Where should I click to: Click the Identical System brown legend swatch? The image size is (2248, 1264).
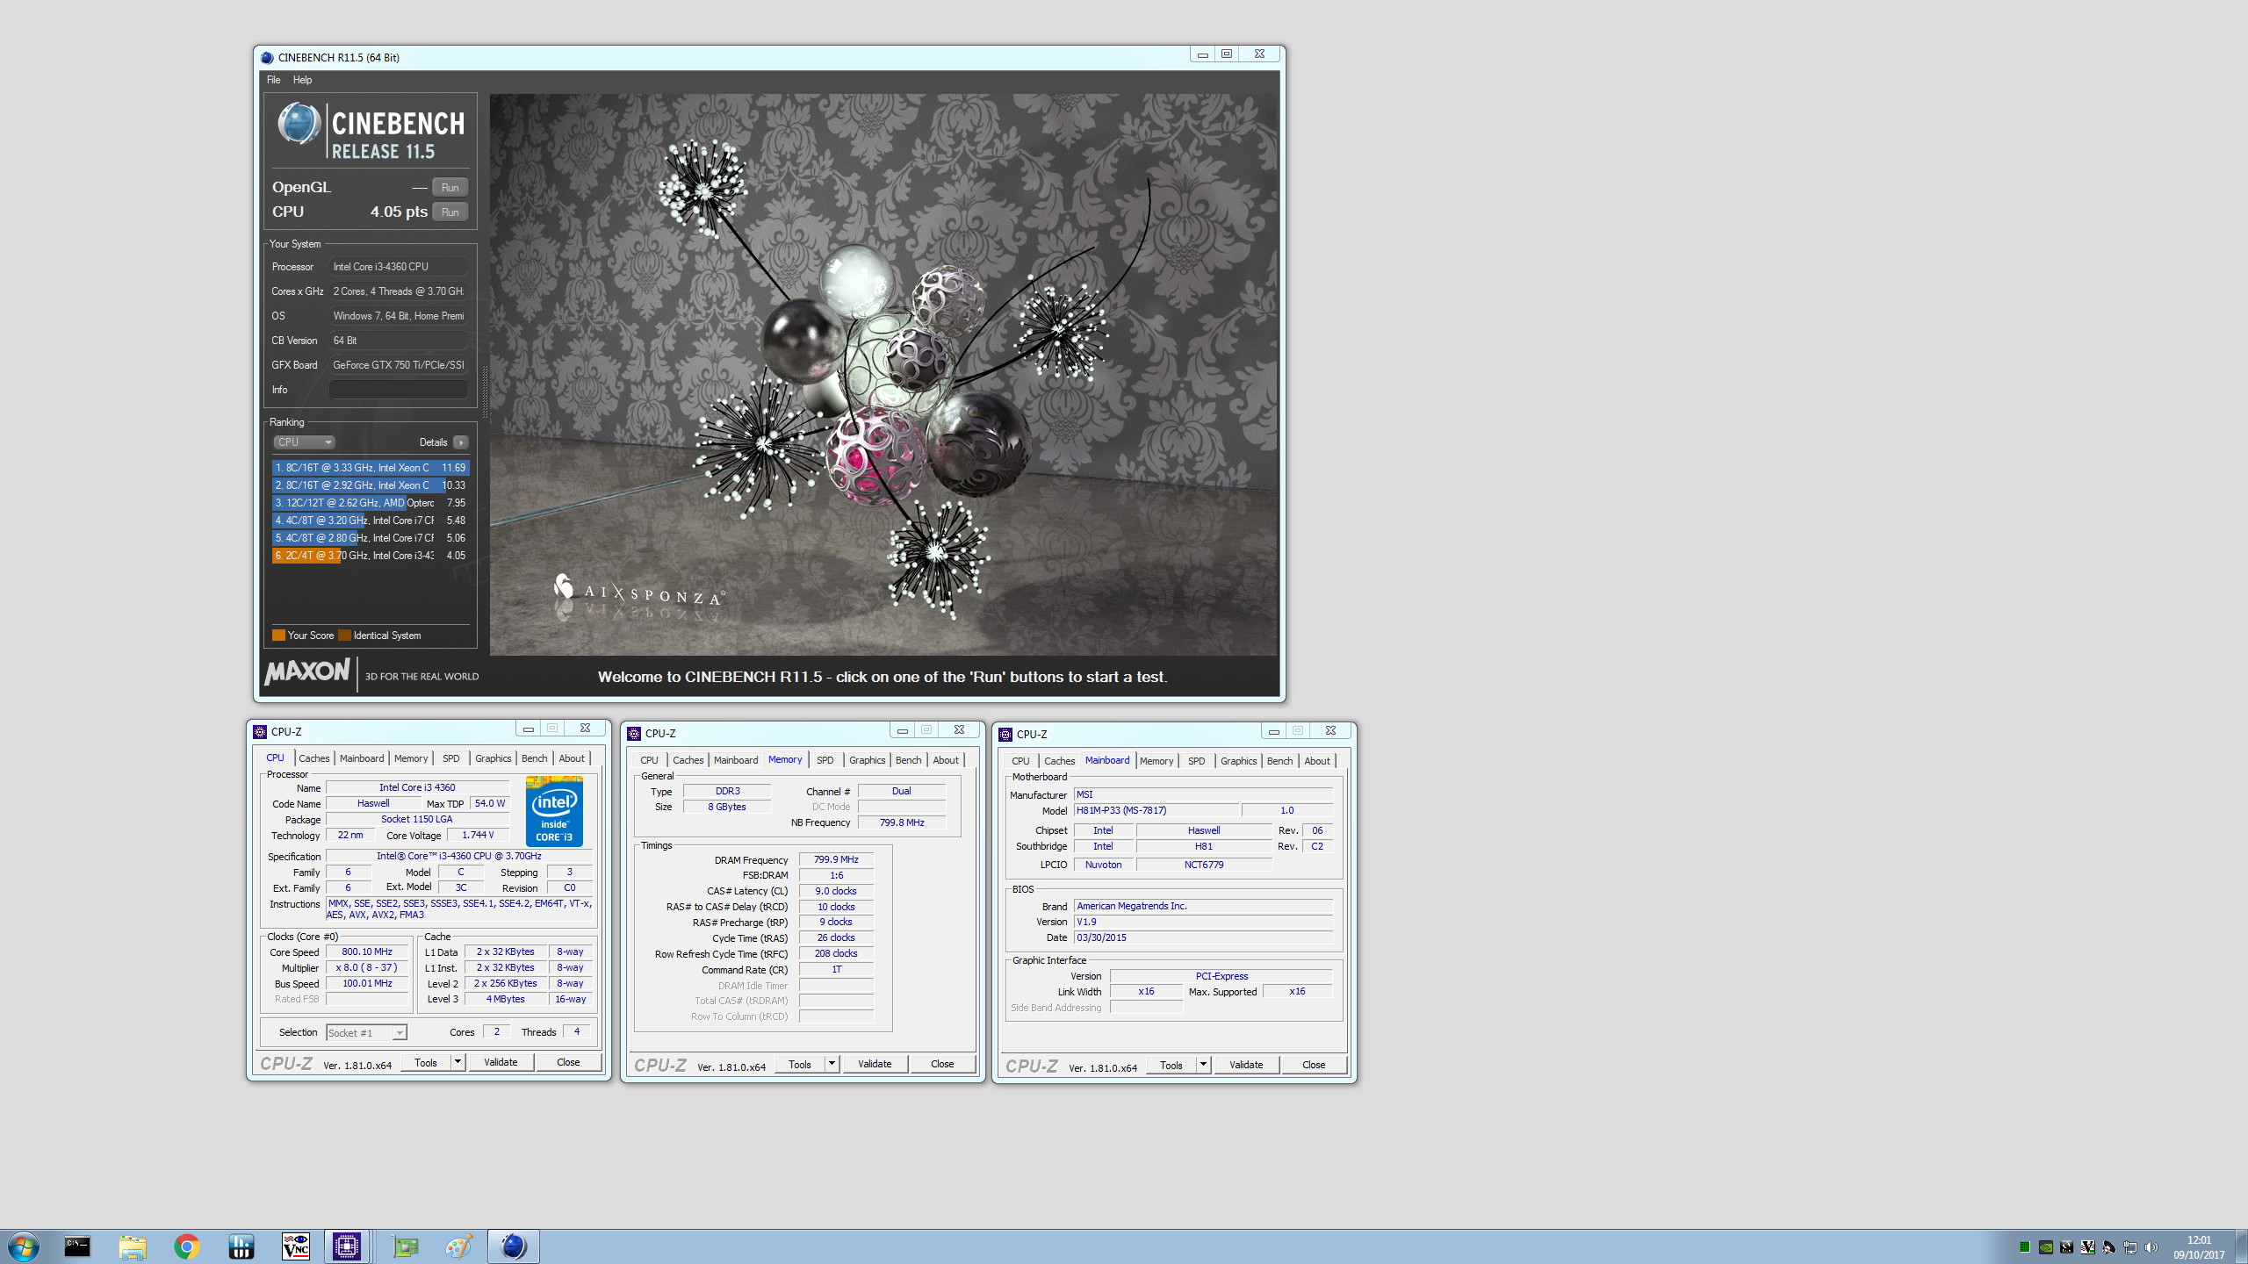(344, 636)
